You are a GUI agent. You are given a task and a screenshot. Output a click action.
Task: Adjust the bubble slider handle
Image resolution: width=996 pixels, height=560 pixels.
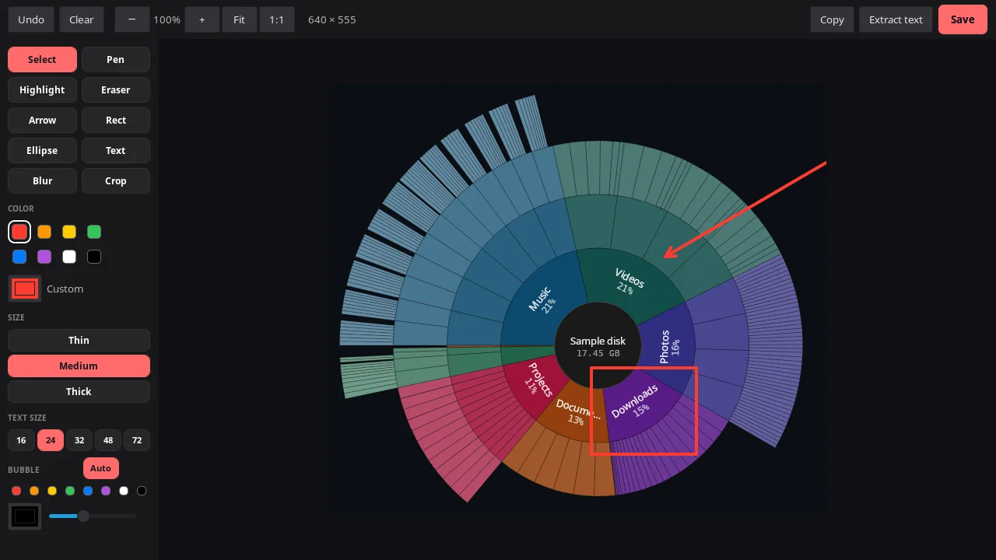click(x=83, y=516)
